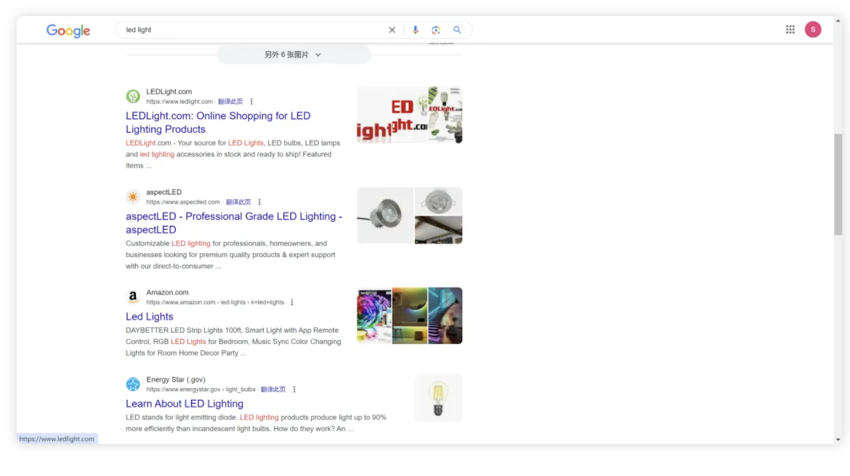Open aspectLED - Professional Grade LED Lighting link
The width and height of the screenshot is (850, 476).
tap(234, 223)
